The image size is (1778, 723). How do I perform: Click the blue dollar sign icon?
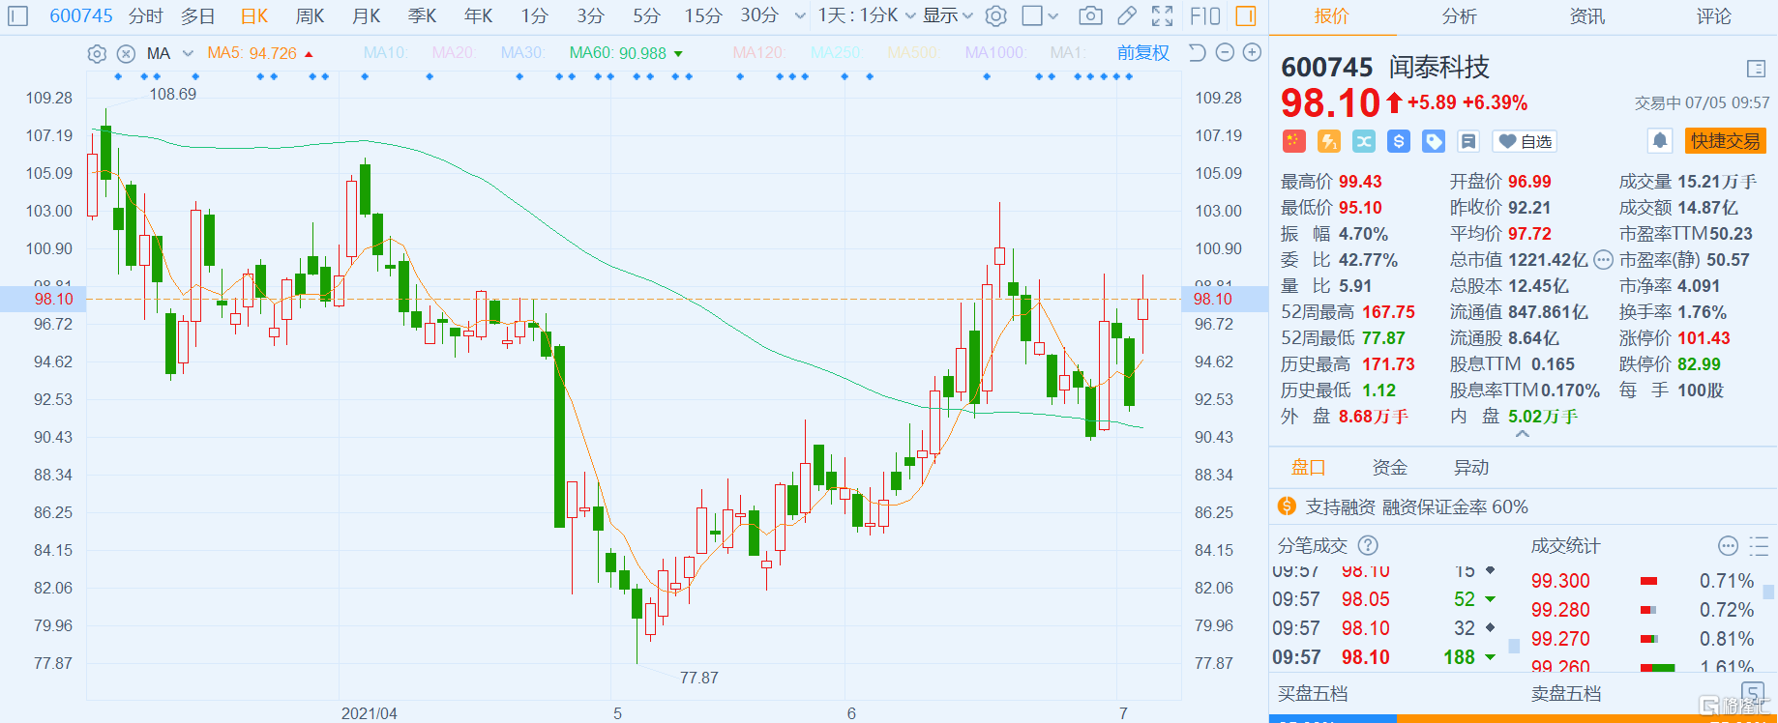[1399, 141]
